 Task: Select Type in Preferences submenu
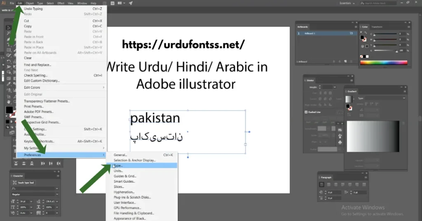(142, 166)
